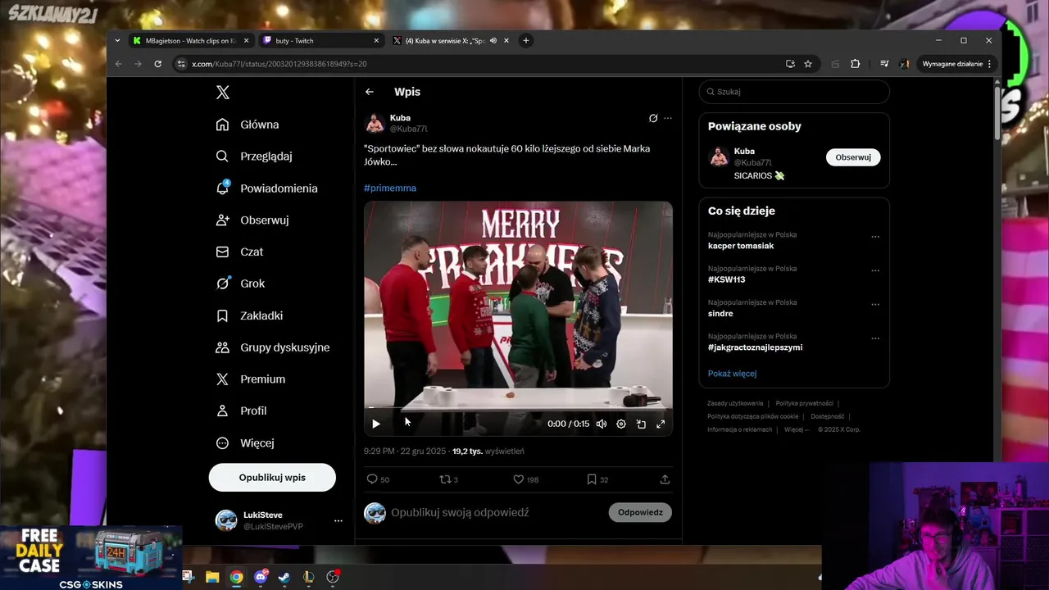
Task: Click Pokaż więcej link
Action: tap(732, 374)
